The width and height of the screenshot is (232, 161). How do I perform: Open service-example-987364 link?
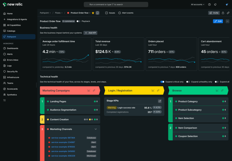coord(63,138)
